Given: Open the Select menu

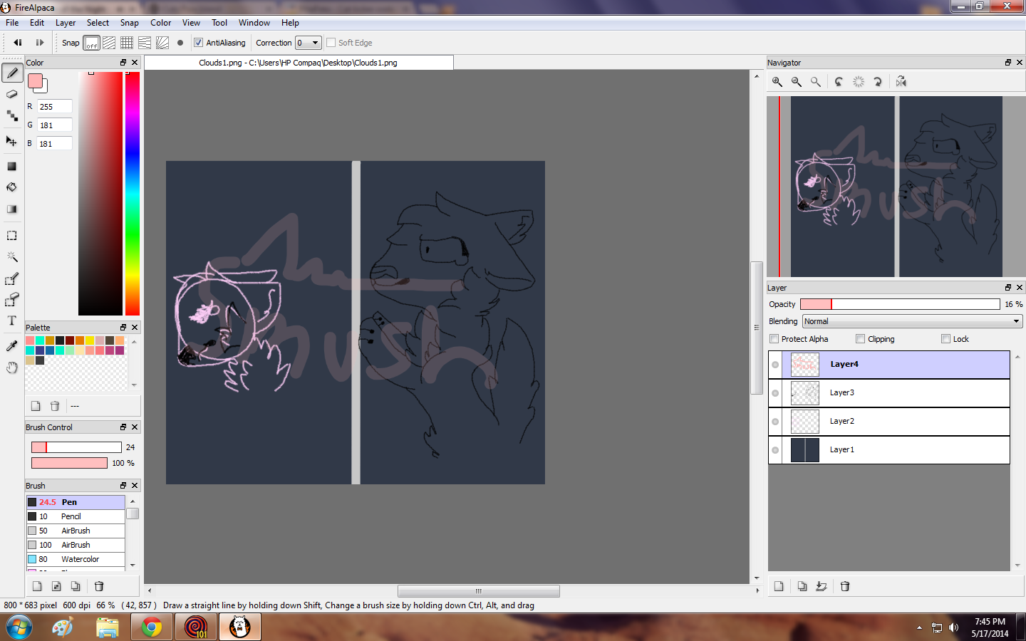Looking at the screenshot, I should [x=98, y=23].
